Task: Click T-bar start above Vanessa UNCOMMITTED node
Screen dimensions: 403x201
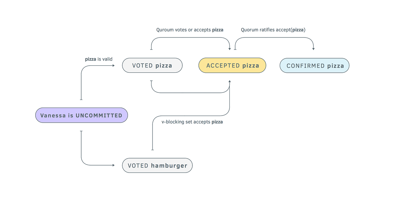Action: coord(81,100)
